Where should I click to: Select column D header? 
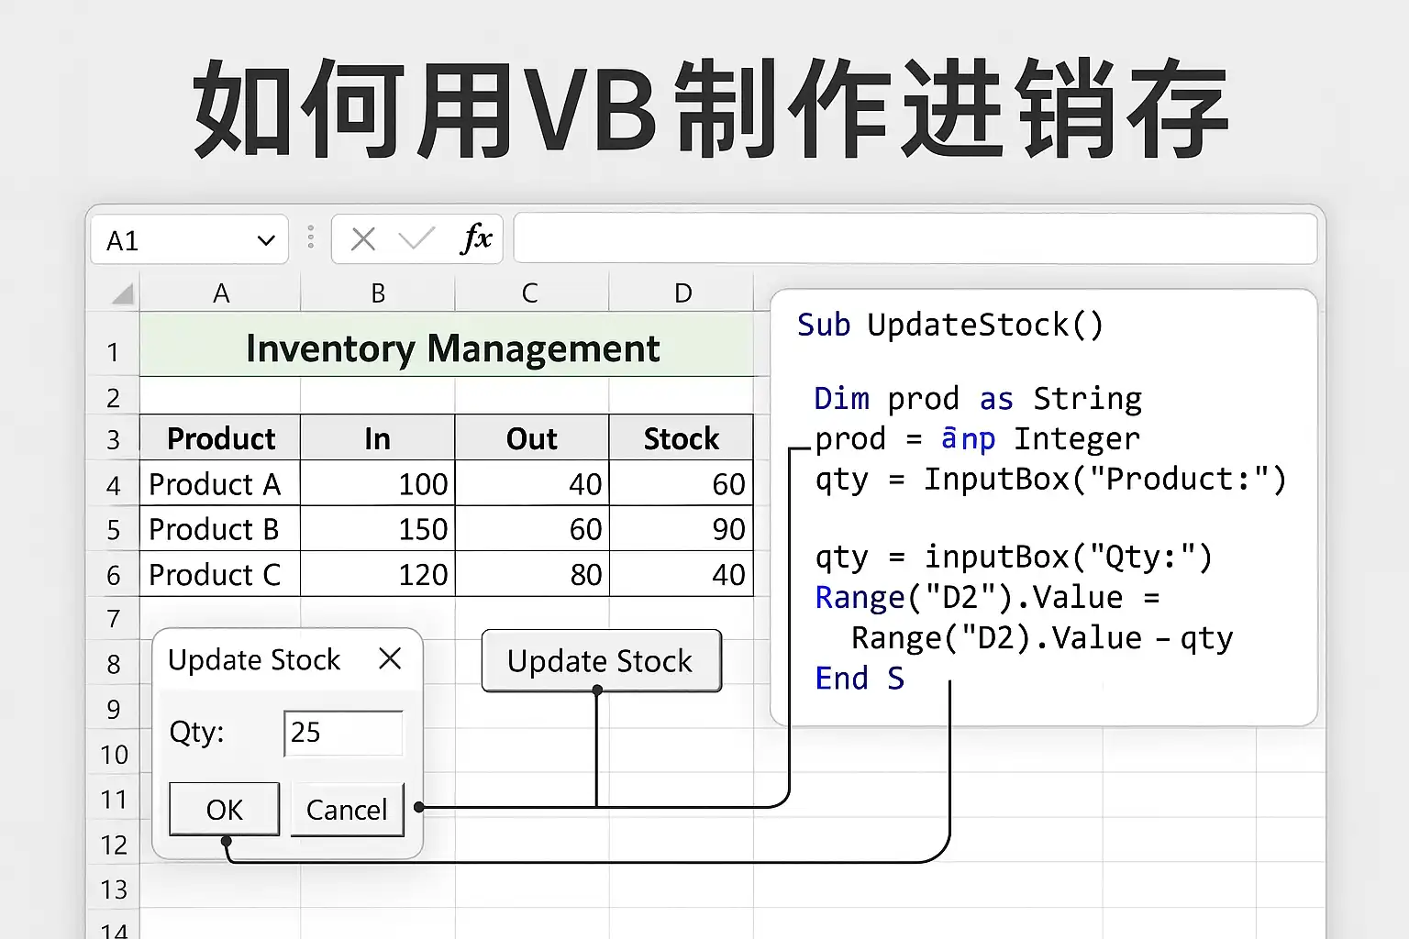coord(682,293)
